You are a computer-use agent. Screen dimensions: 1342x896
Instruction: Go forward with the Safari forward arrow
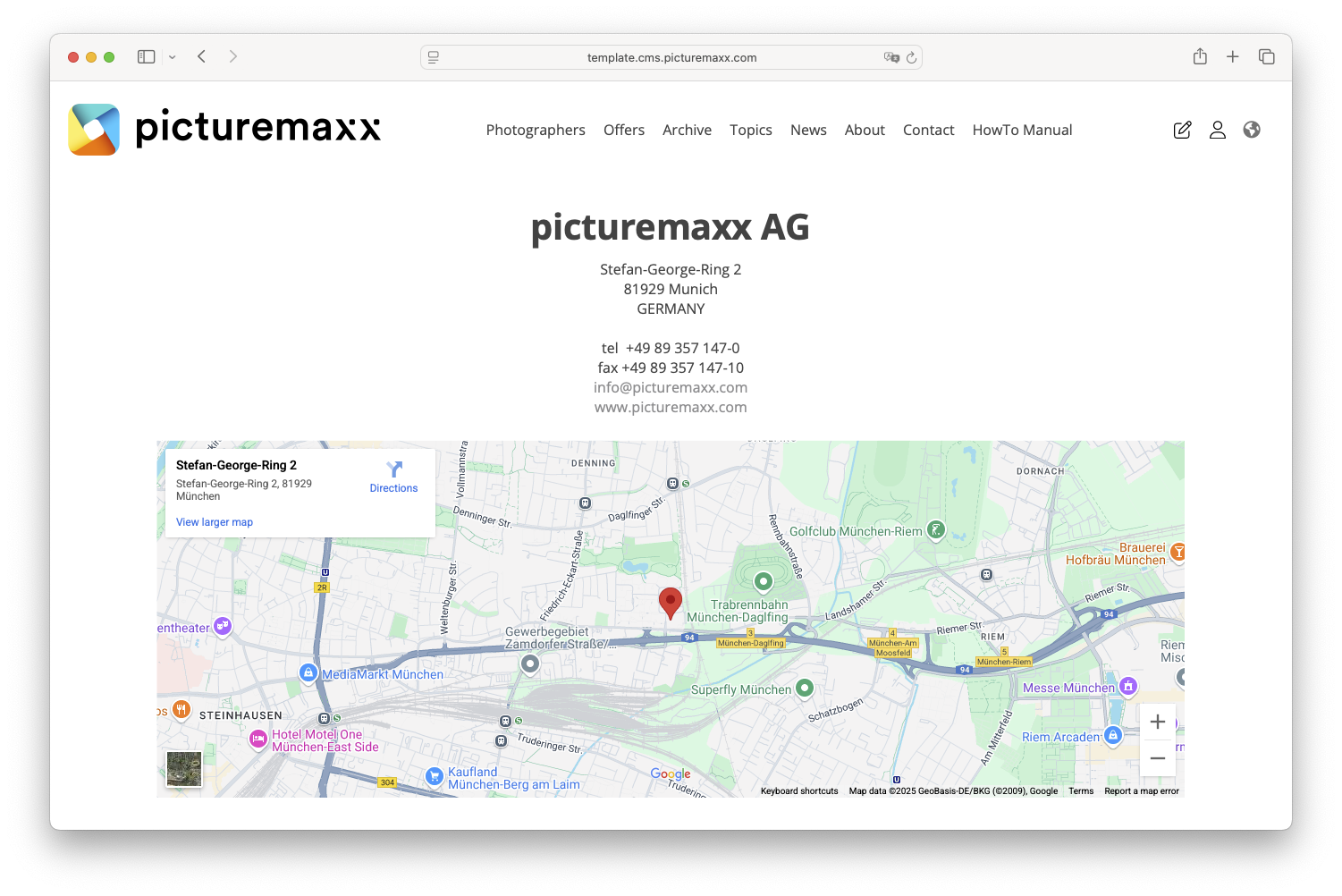[233, 56]
